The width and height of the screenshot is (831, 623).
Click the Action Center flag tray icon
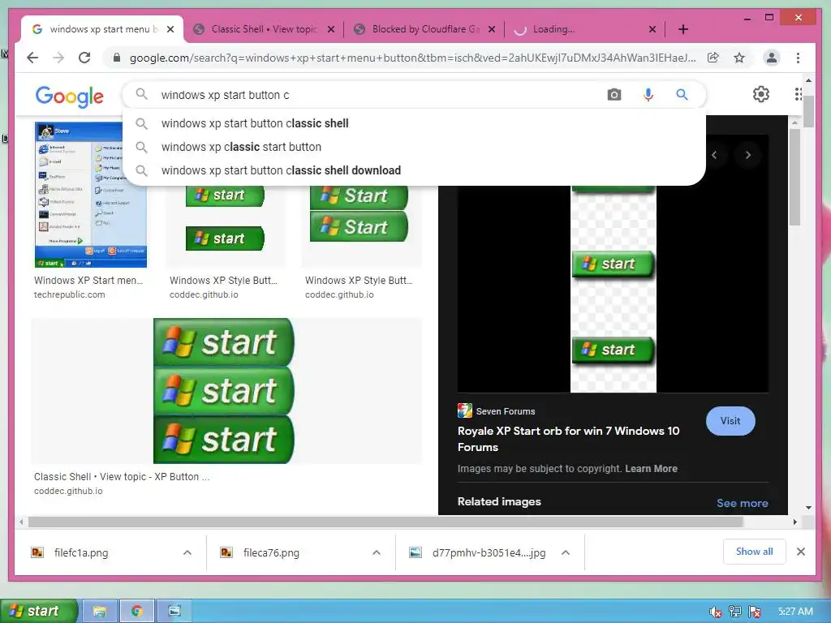[x=755, y=612]
